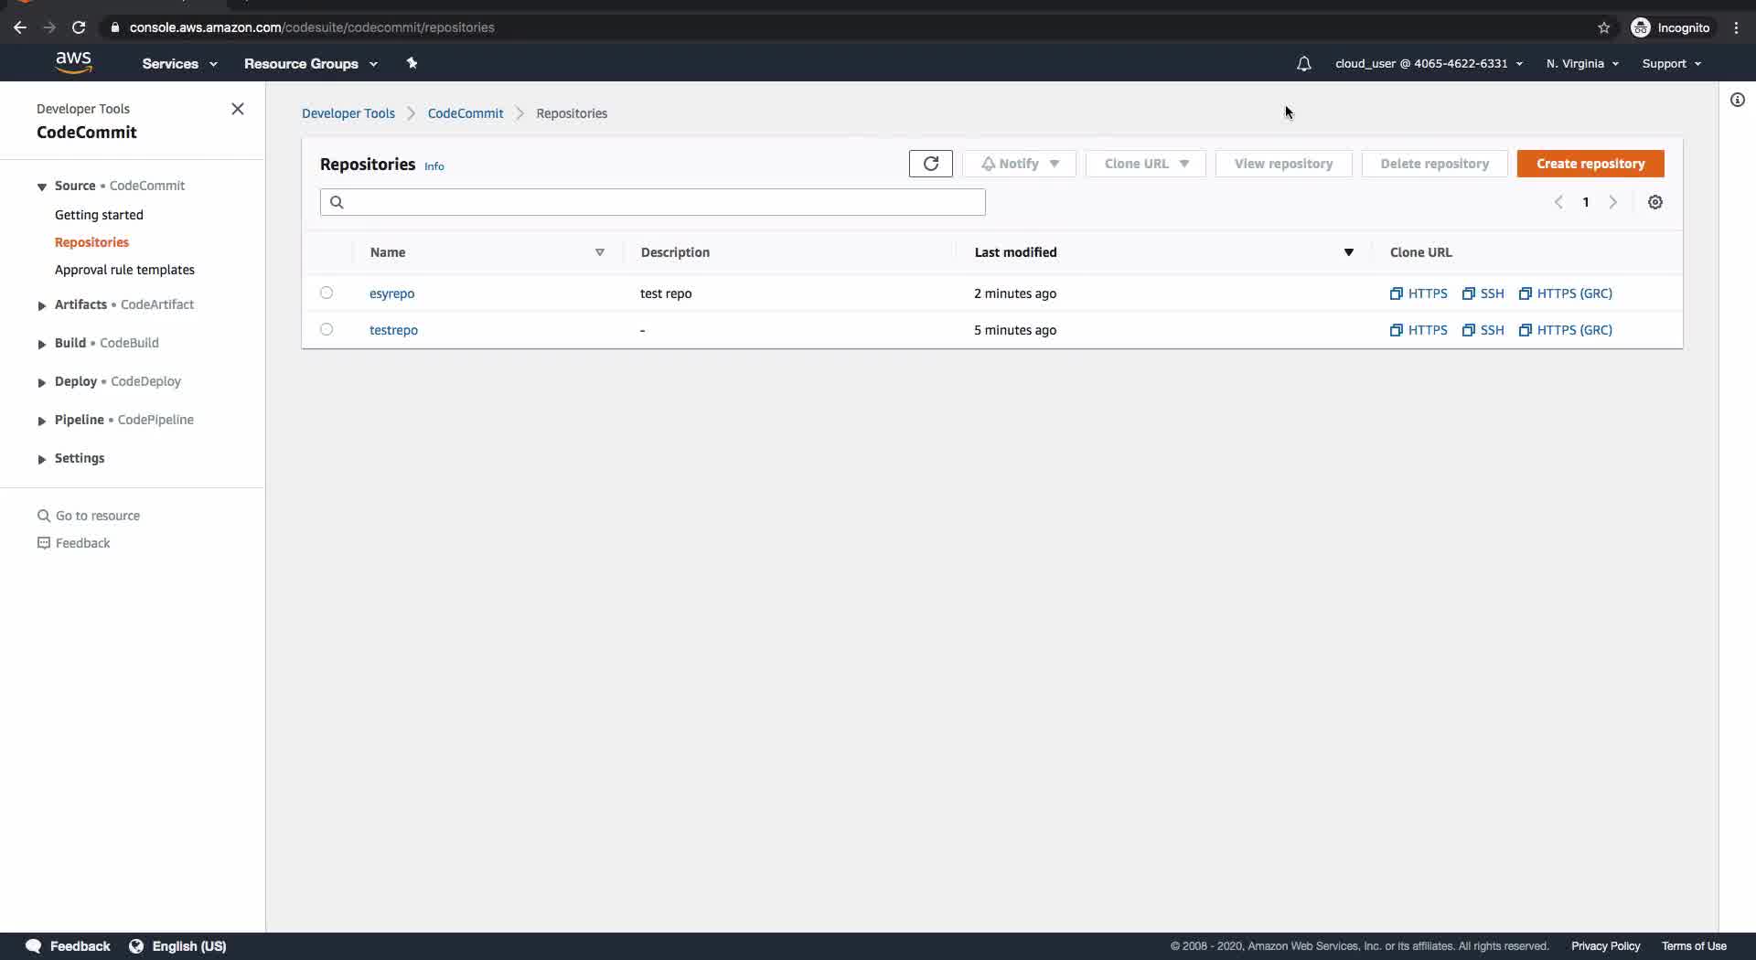
Task: Click the Developer Tools breadcrumb
Action: point(348,113)
